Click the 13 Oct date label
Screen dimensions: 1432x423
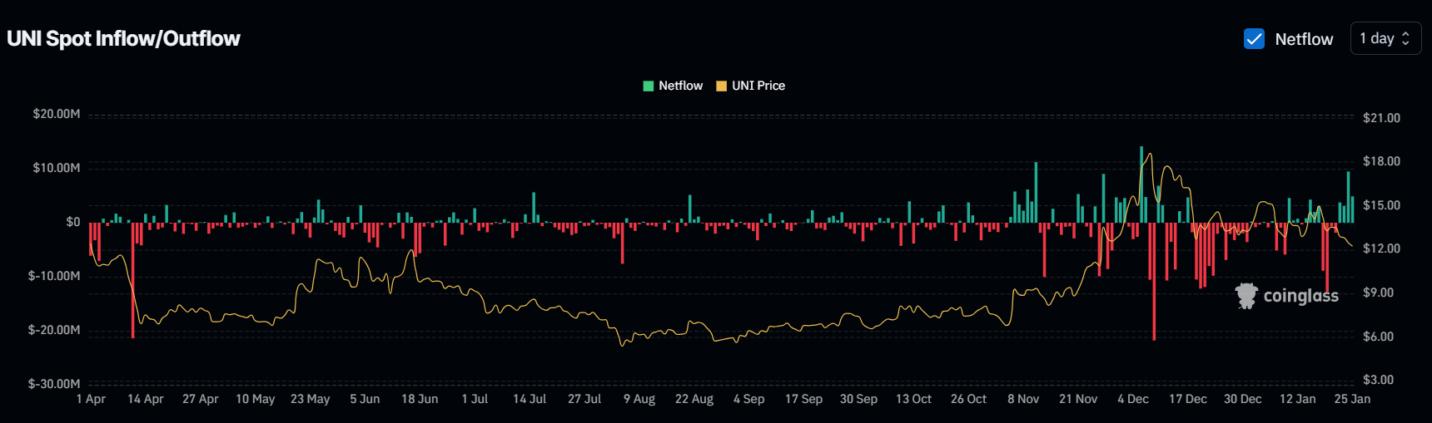point(913,399)
